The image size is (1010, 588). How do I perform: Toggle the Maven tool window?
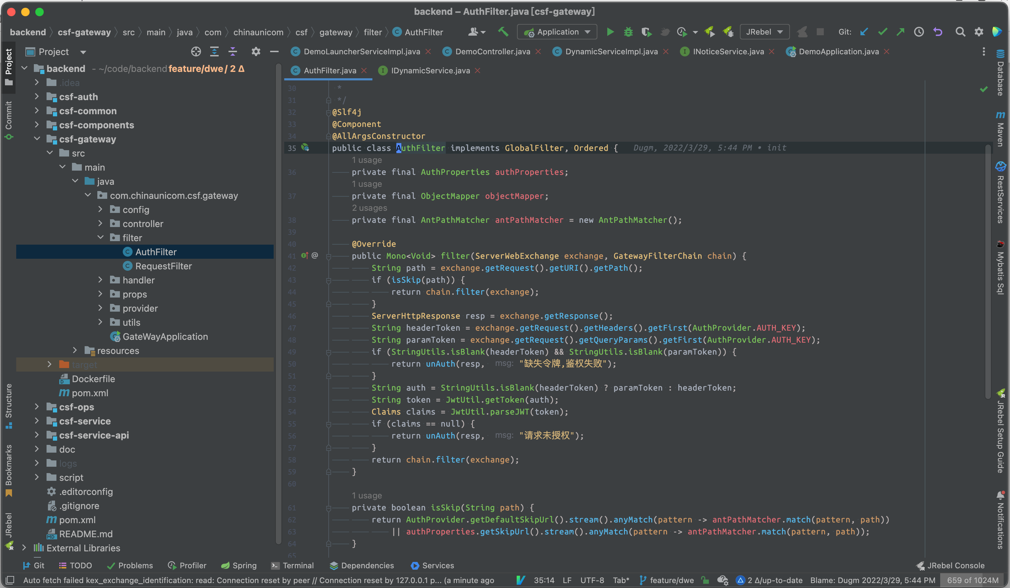[x=1000, y=129]
